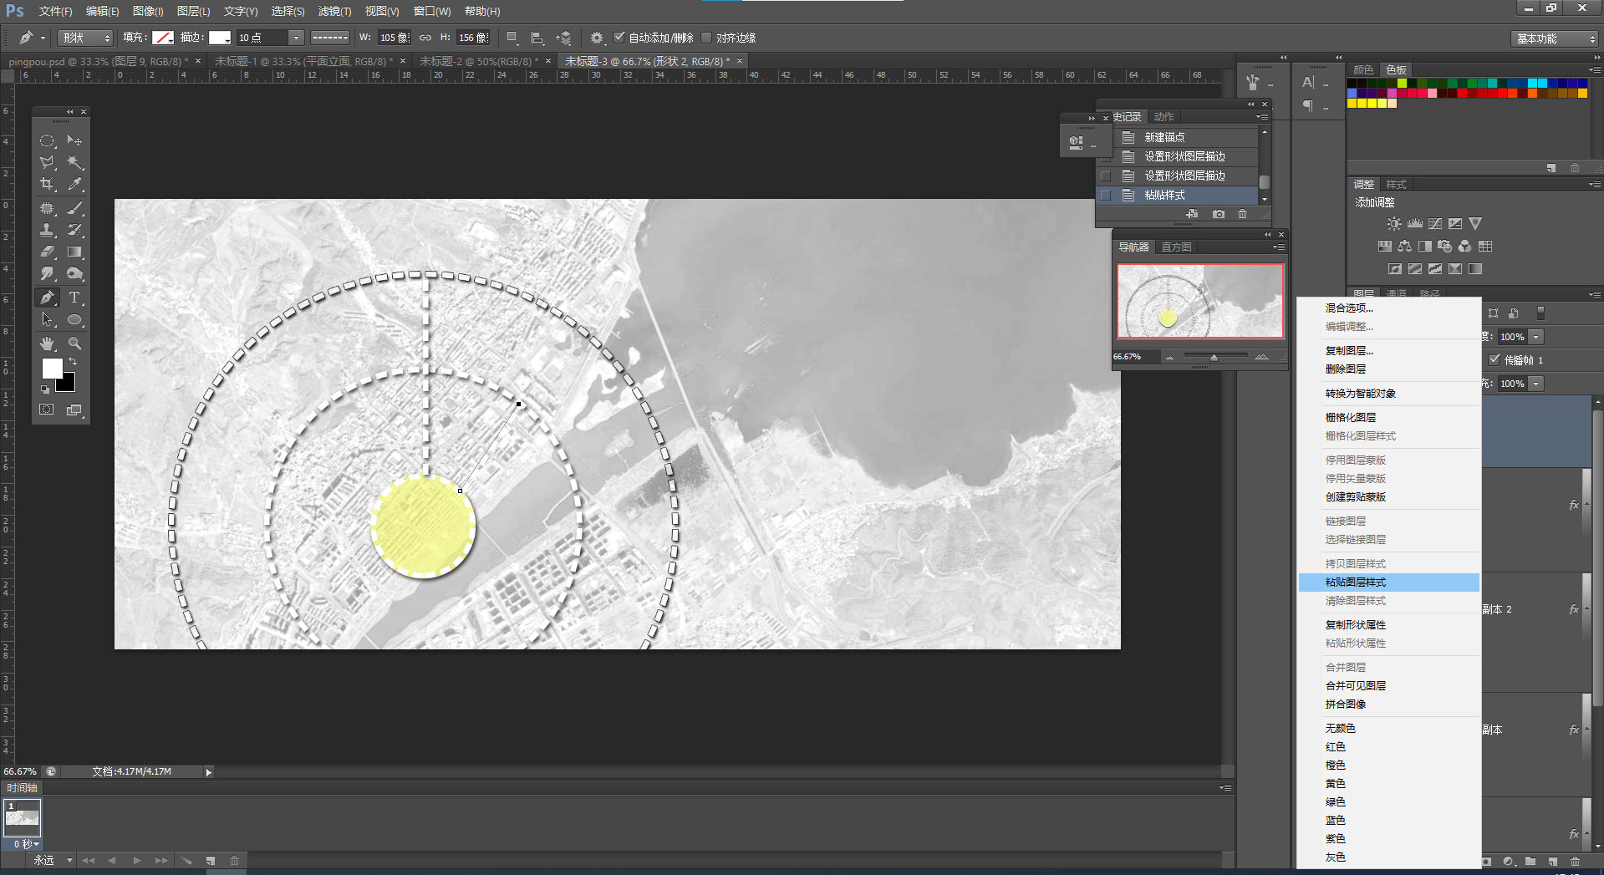The height and width of the screenshot is (875, 1604).
Task: Enable the 对齐边缘 checkbox
Action: 706,38
